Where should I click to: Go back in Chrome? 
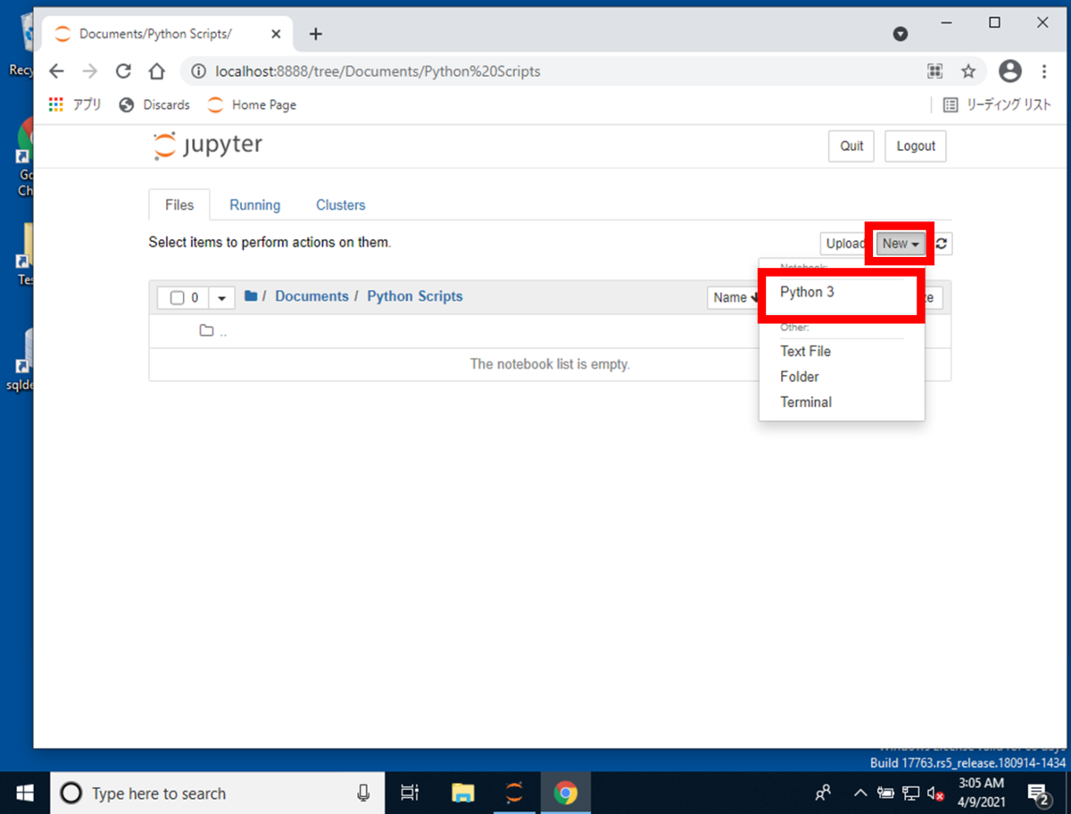coord(57,71)
